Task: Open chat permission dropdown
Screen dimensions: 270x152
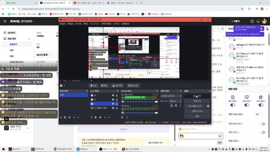Action: 259,114
